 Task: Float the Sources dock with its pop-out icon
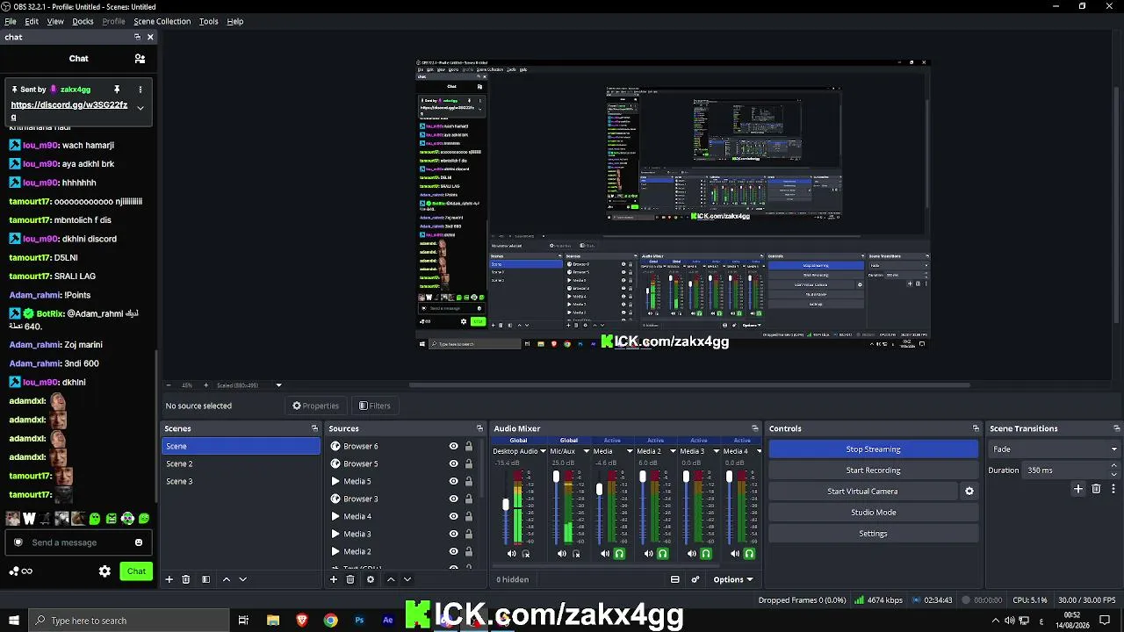[x=479, y=428]
